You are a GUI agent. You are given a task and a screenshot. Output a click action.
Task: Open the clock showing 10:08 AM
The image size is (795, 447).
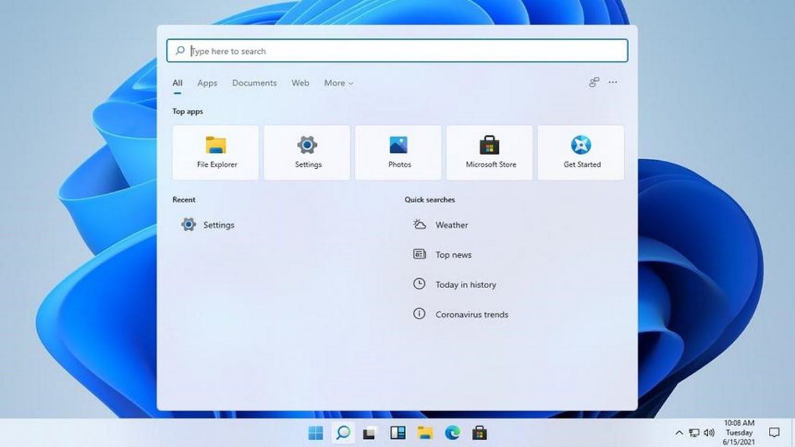739,433
